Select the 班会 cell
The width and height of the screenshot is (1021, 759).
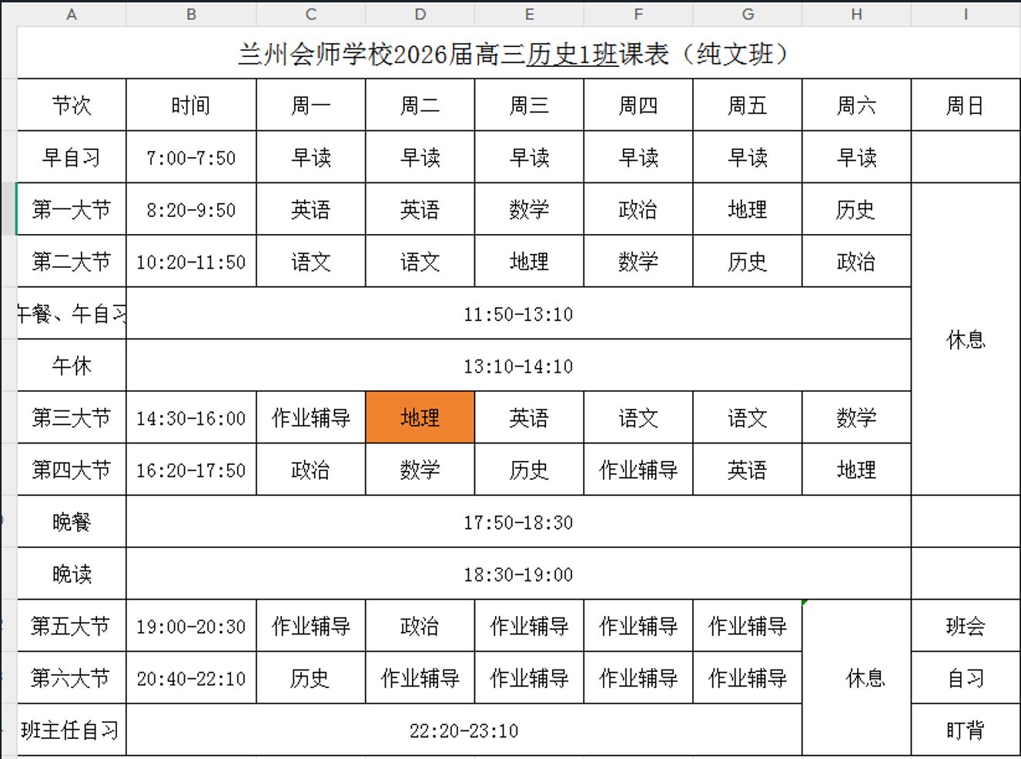tap(966, 627)
